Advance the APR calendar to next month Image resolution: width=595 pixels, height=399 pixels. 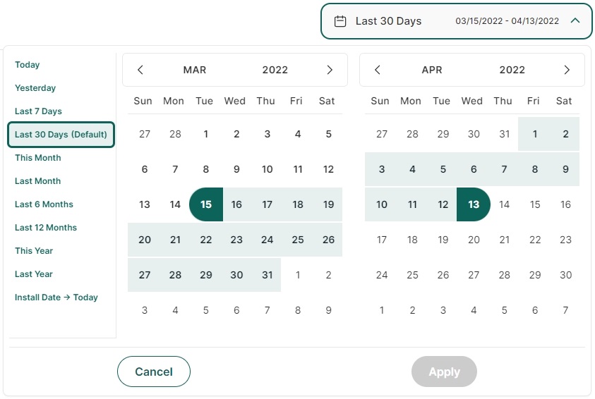(567, 70)
